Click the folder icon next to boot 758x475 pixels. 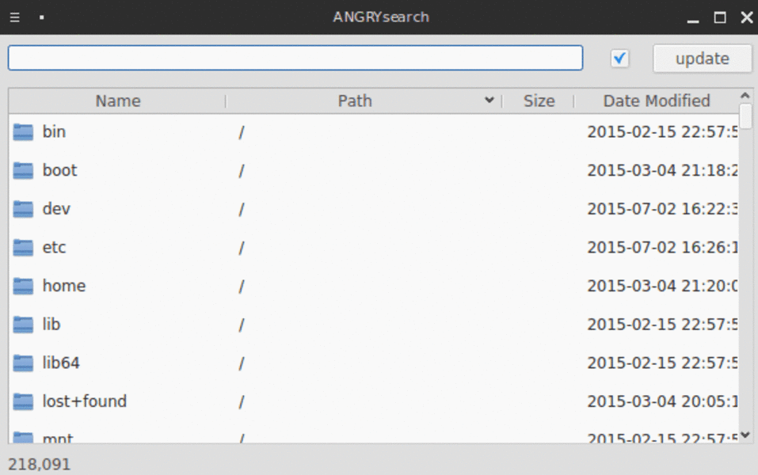click(21, 170)
